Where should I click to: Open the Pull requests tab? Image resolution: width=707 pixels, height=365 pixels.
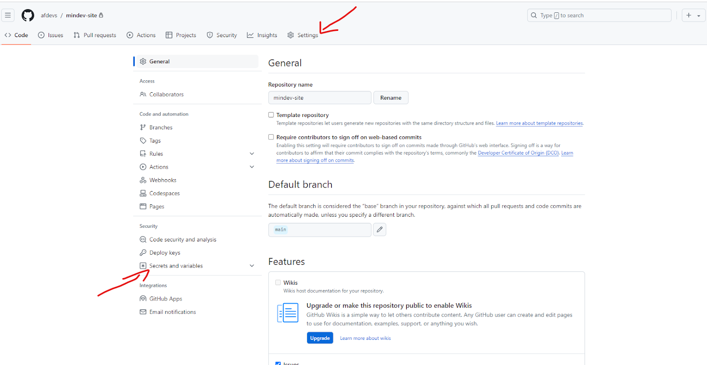pyautogui.click(x=95, y=35)
